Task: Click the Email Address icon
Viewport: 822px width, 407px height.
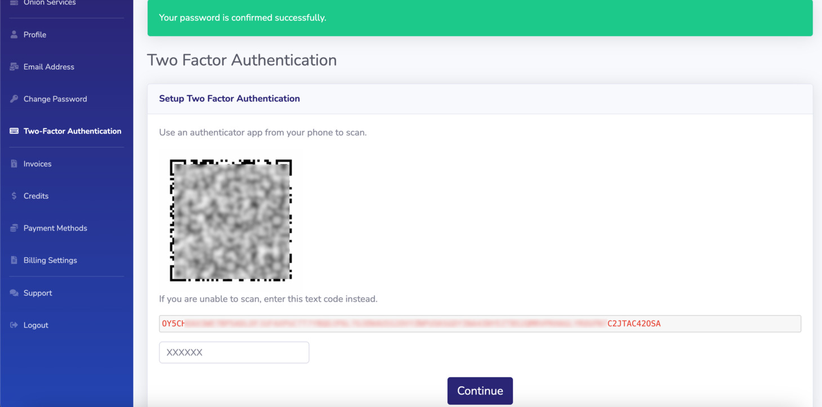Action: pyautogui.click(x=14, y=67)
